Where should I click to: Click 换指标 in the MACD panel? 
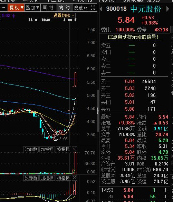tap(63, 178)
